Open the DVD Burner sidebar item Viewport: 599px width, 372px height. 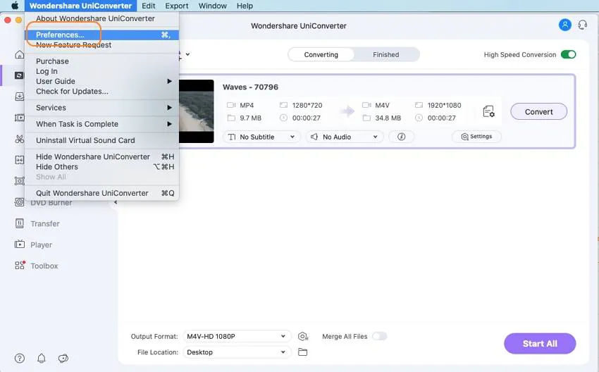point(43,202)
